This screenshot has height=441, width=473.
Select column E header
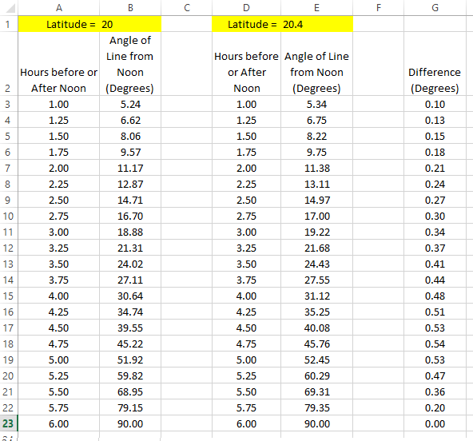coord(316,7)
